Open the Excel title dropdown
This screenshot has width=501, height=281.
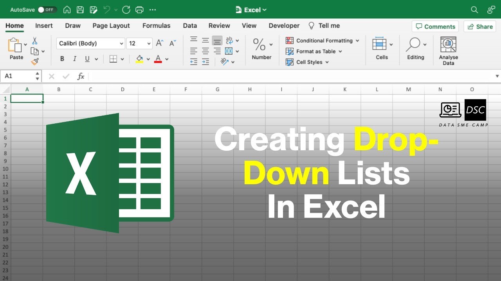coord(251,10)
